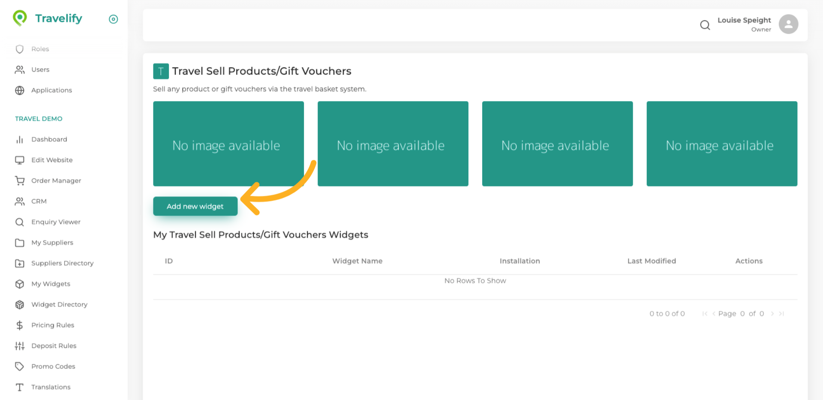823x400 pixels.
Task: Click the Pricing Rules dollar icon
Action: 20,325
